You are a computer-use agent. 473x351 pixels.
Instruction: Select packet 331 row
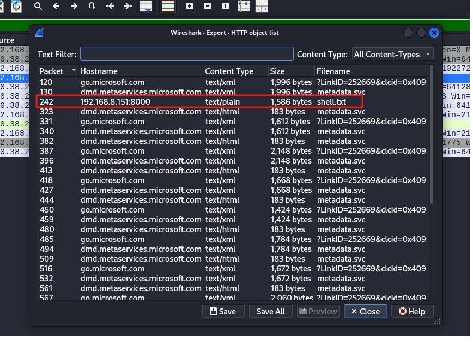click(x=233, y=122)
